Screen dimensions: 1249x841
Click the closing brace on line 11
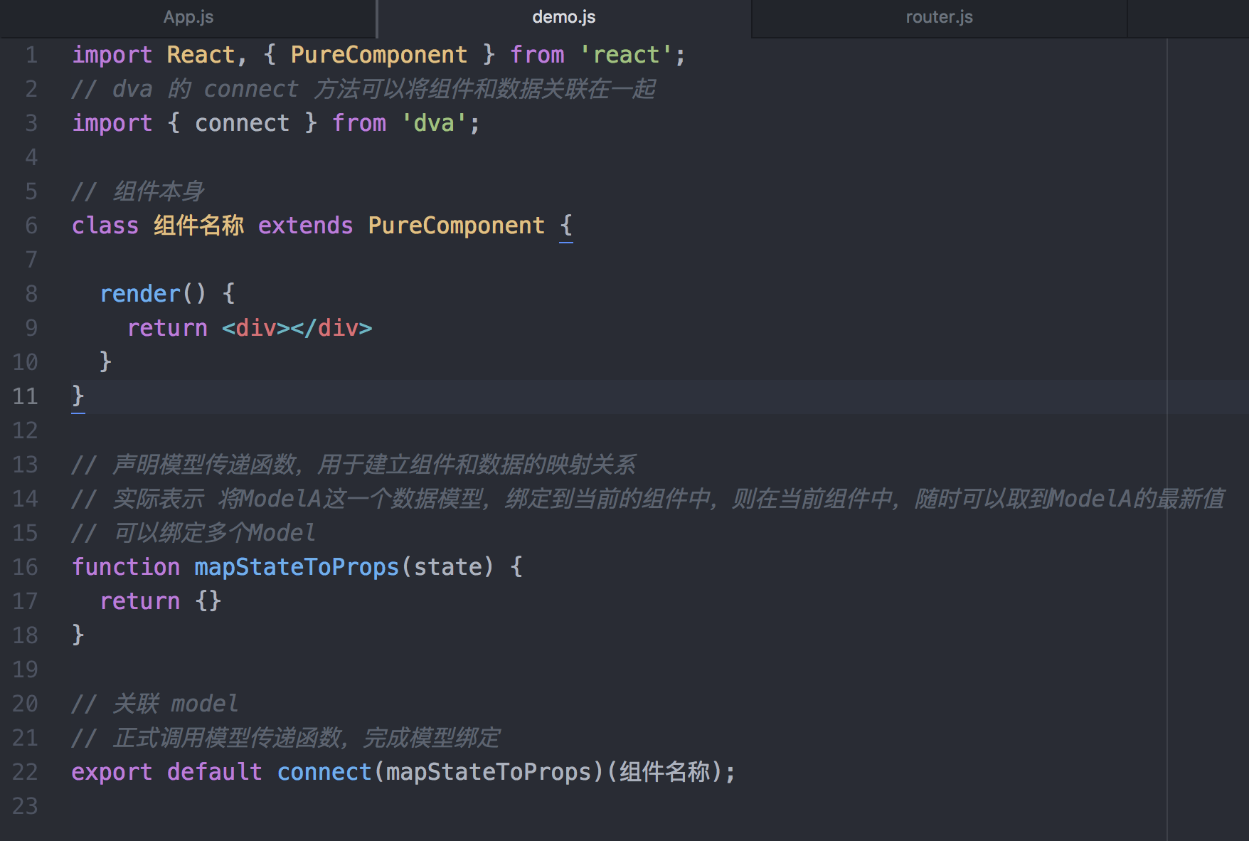tap(77, 396)
